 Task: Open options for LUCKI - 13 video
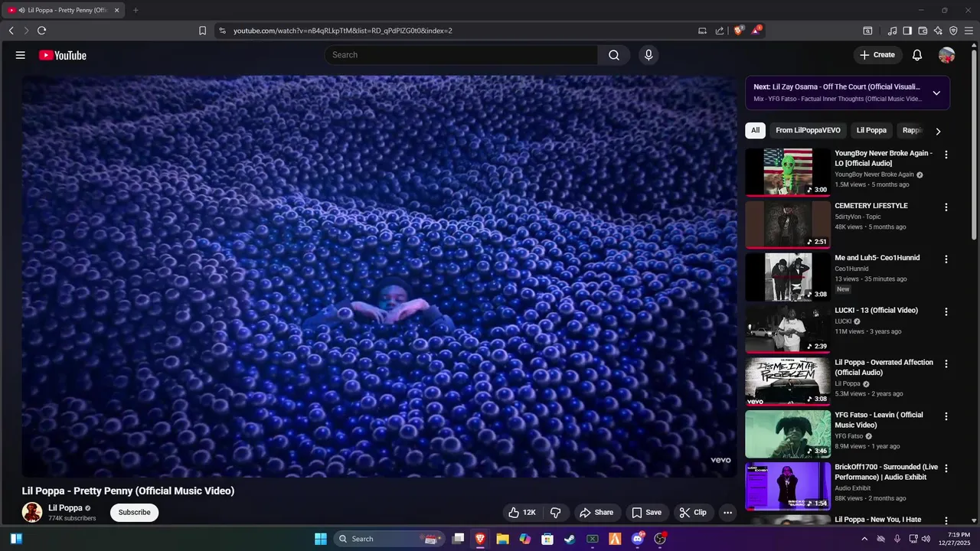(946, 312)
